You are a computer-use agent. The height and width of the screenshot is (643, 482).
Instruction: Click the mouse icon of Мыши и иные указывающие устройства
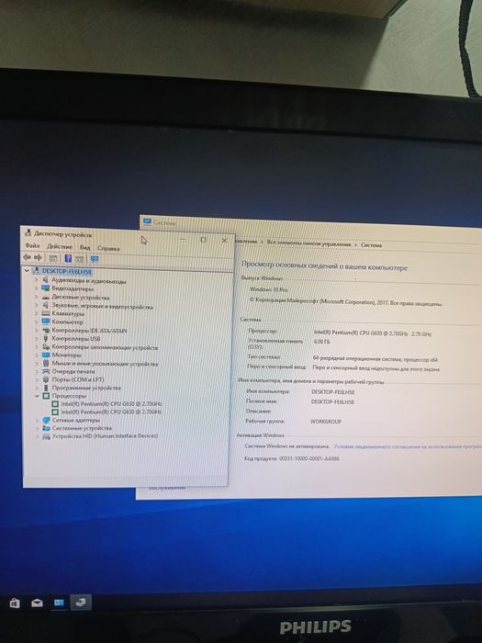[46, 363]
